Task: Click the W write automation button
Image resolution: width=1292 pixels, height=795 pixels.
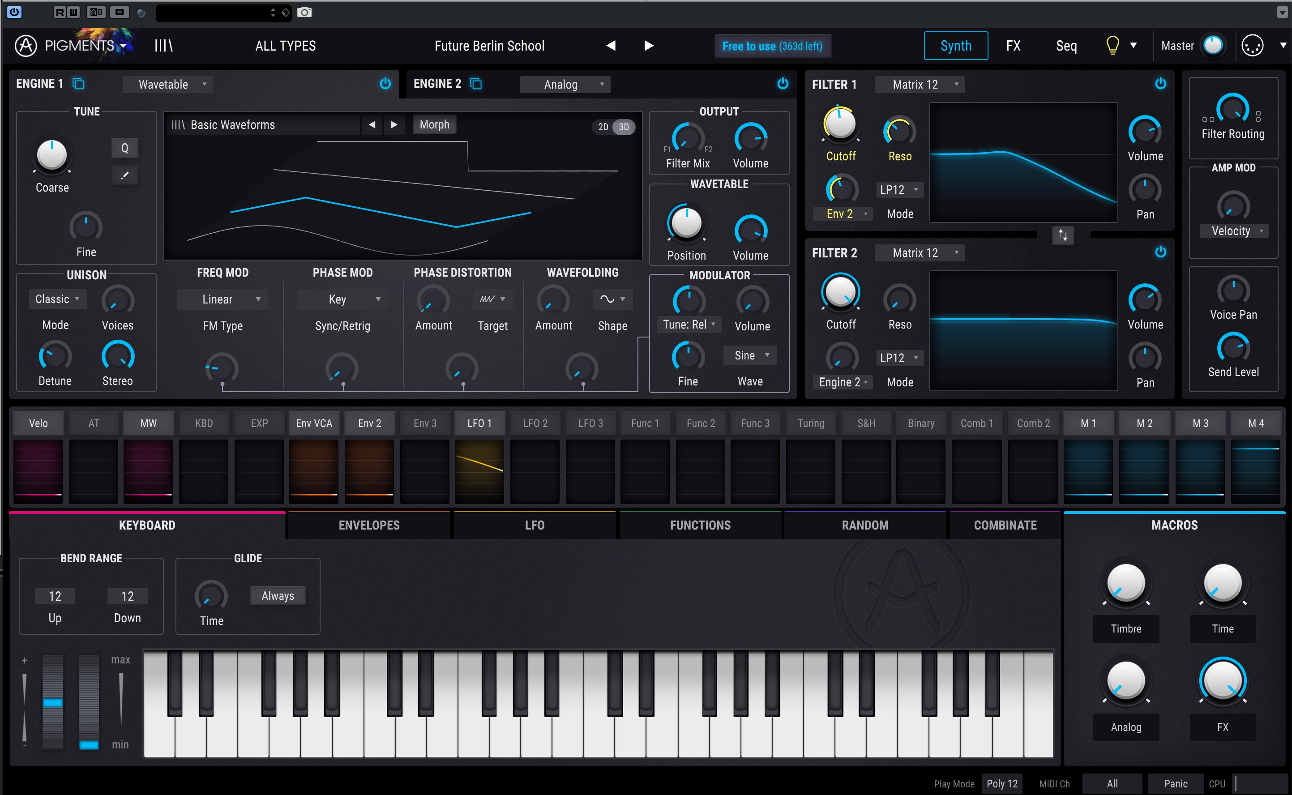Action: tap(73, 12)
